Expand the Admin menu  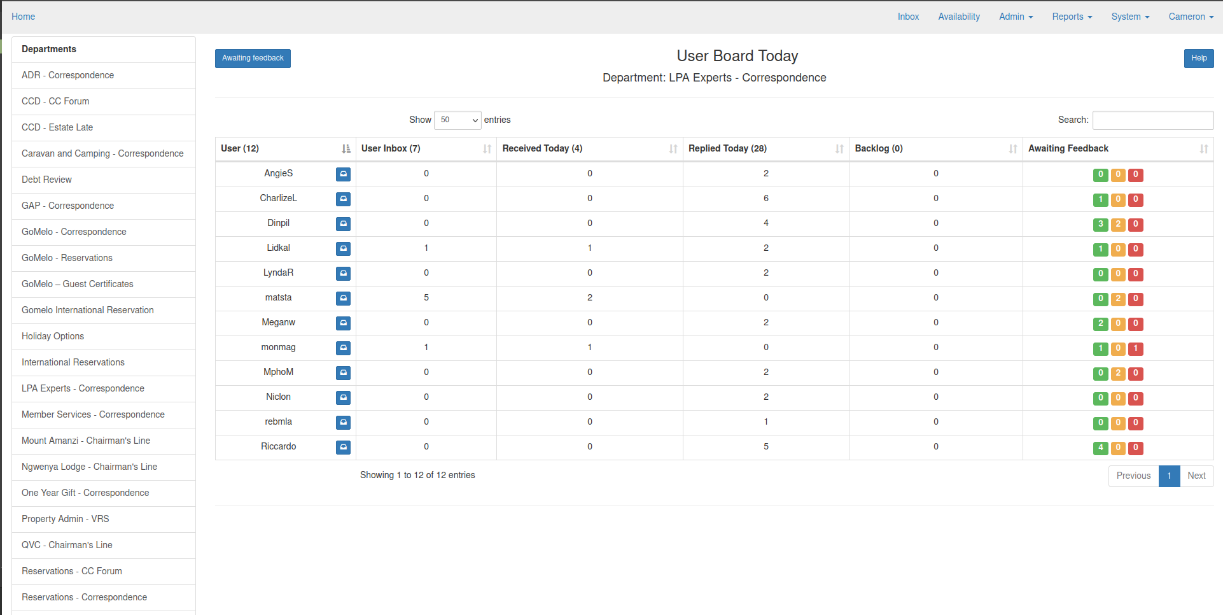tap(1016, 17)
